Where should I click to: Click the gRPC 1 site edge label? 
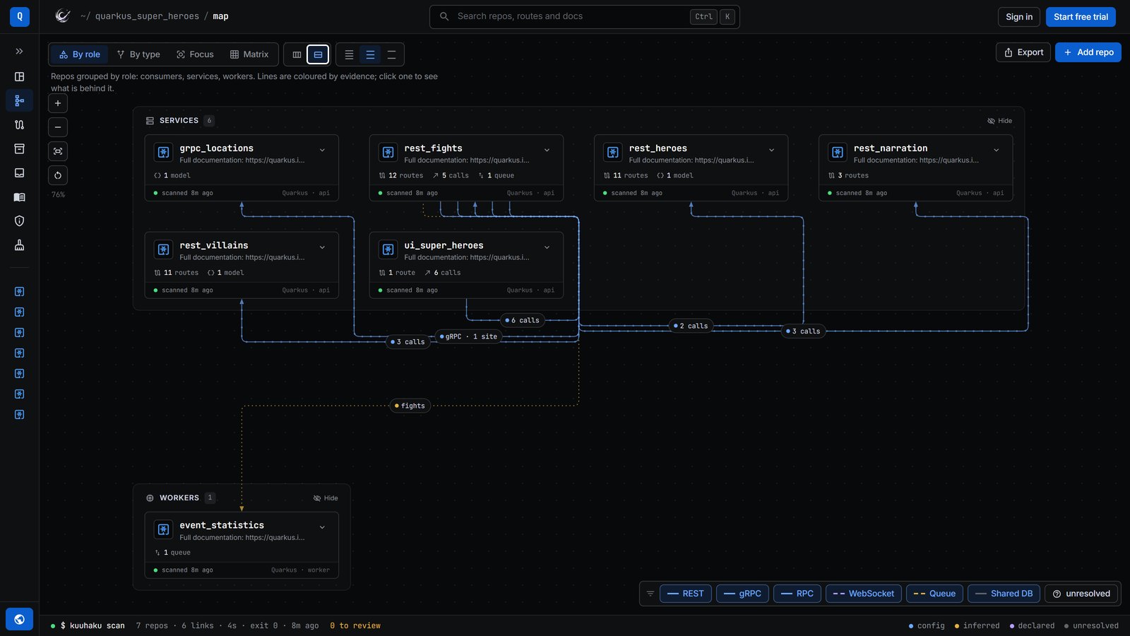pos(468,336)
